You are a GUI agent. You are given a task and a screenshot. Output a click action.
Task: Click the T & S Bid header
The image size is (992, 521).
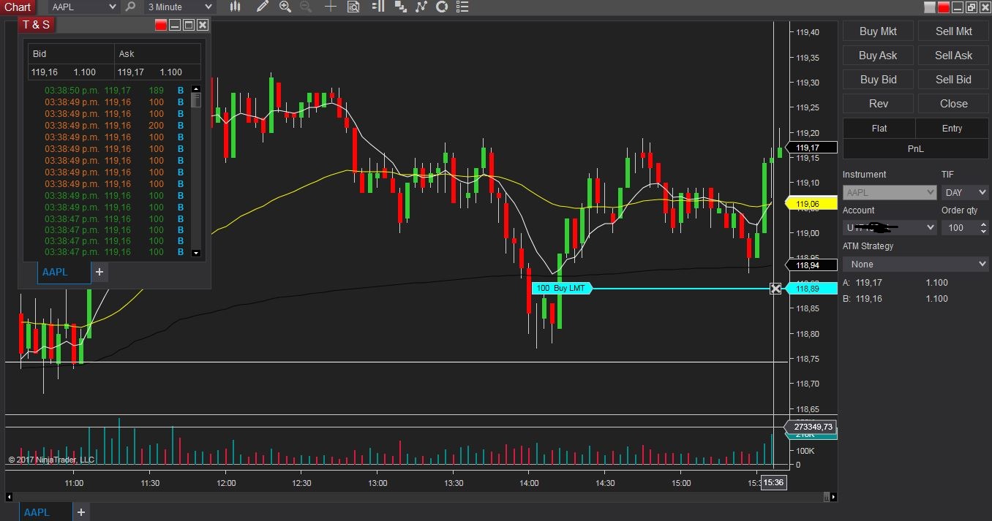coord(71,53)
